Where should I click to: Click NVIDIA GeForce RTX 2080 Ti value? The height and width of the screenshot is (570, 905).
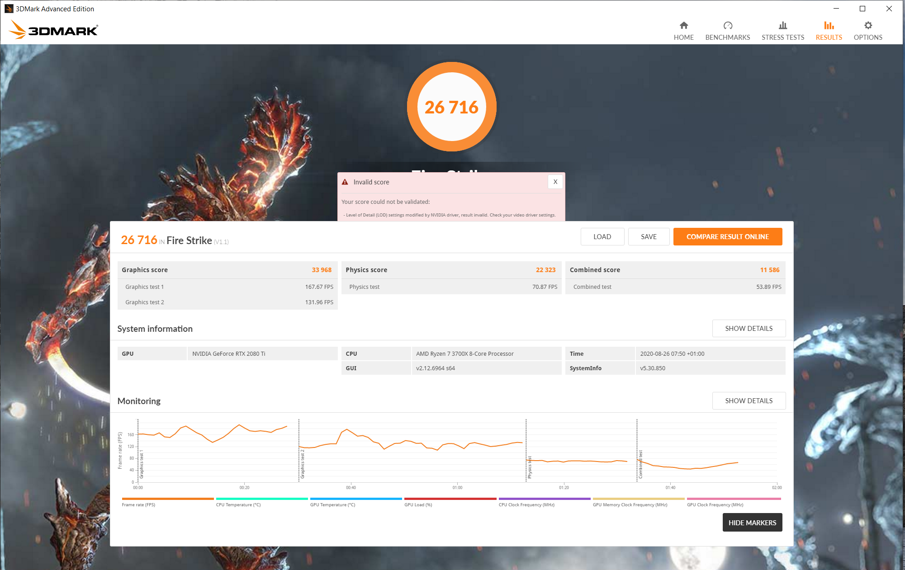click(228, 353)
